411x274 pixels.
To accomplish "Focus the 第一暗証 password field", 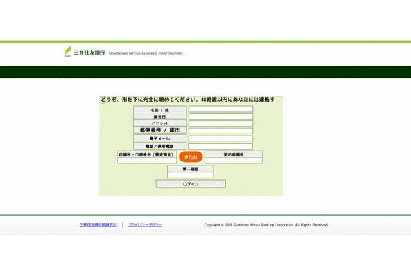I will pyautogui.click(x=191, y=175).
